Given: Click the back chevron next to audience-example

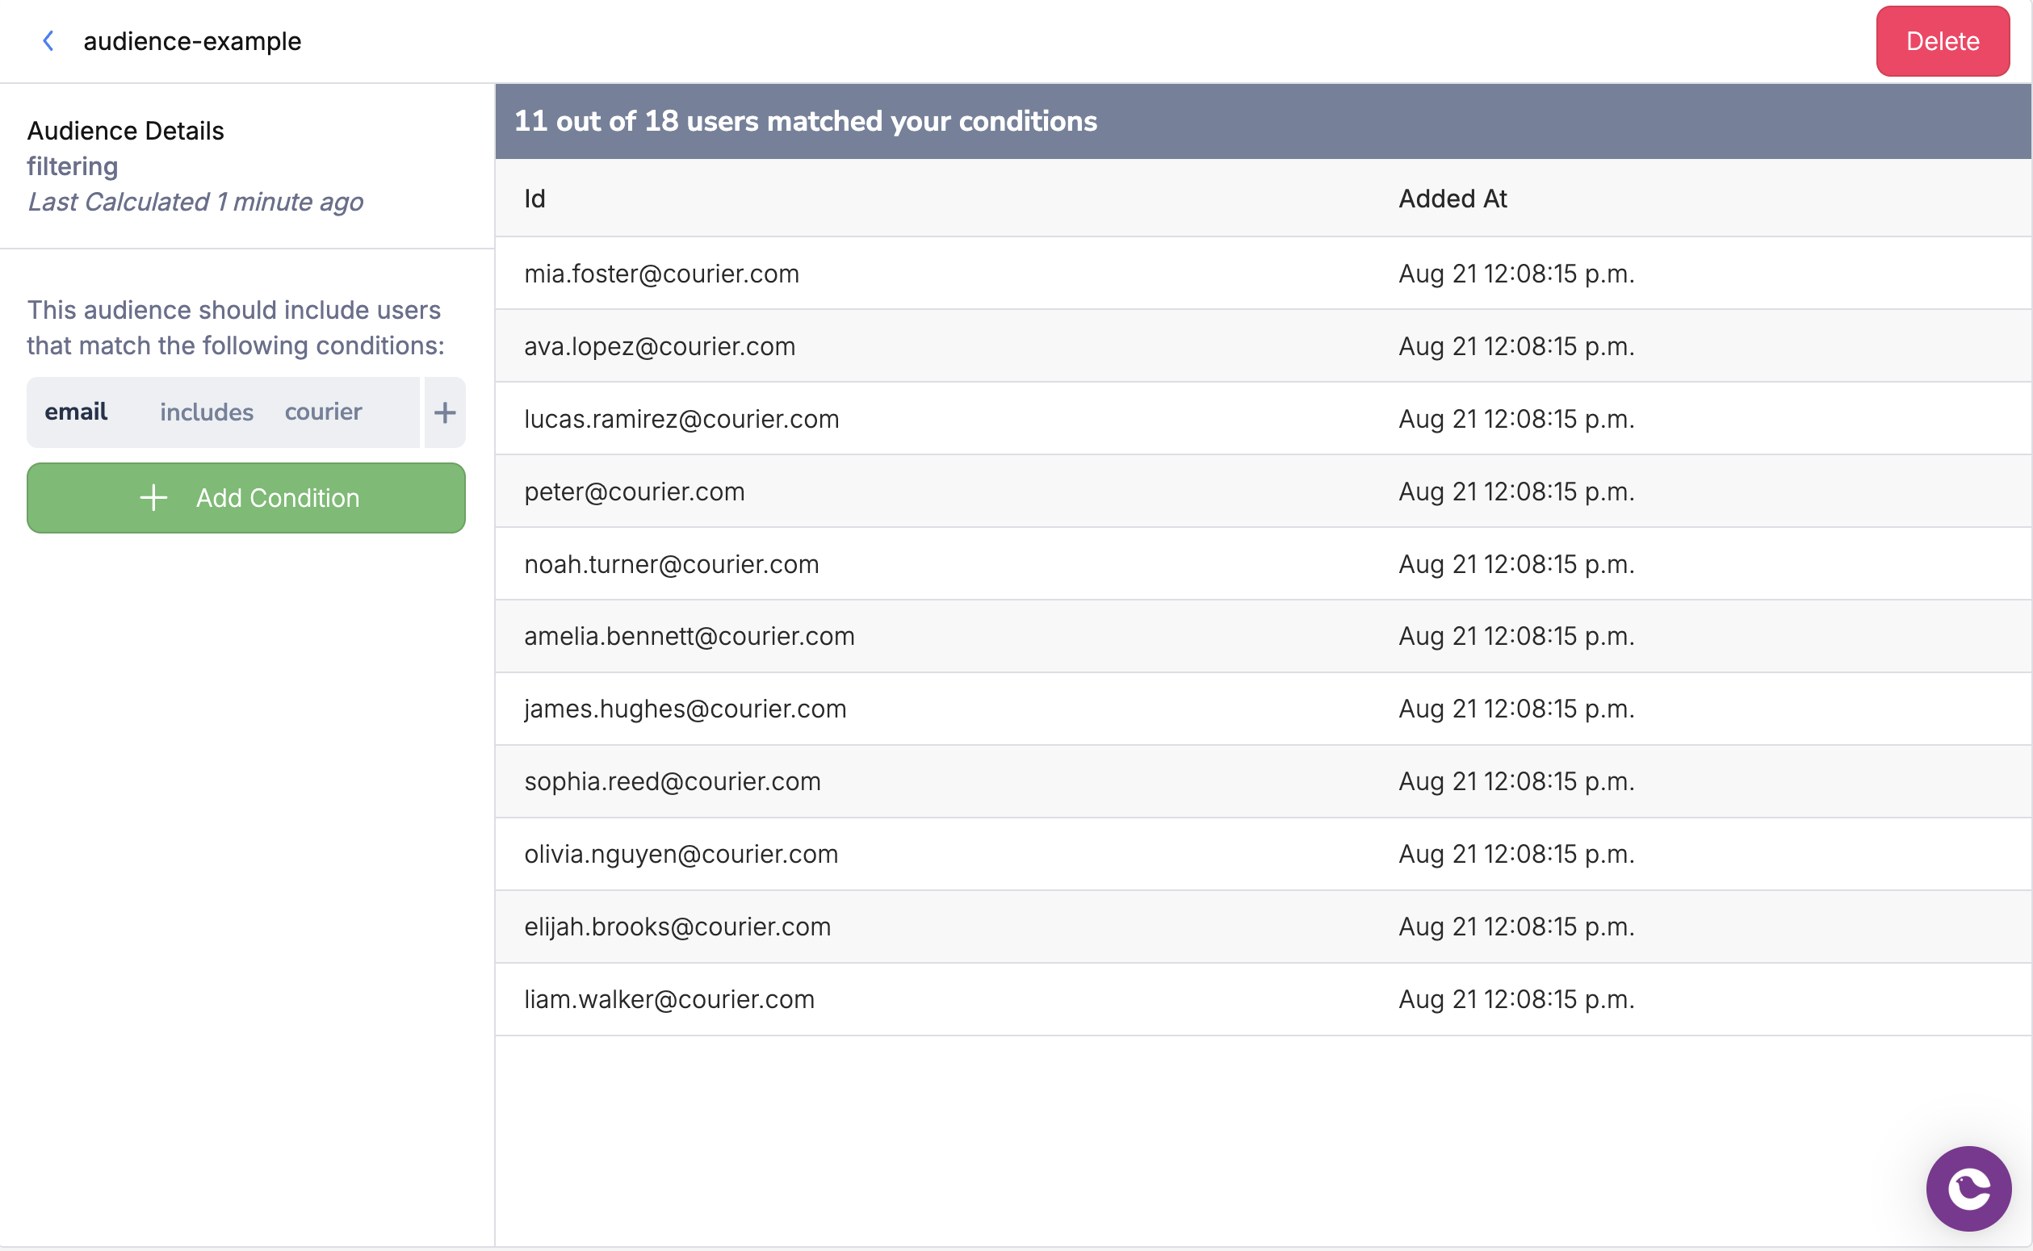Looking at the screenshot, I should (48, 40).
